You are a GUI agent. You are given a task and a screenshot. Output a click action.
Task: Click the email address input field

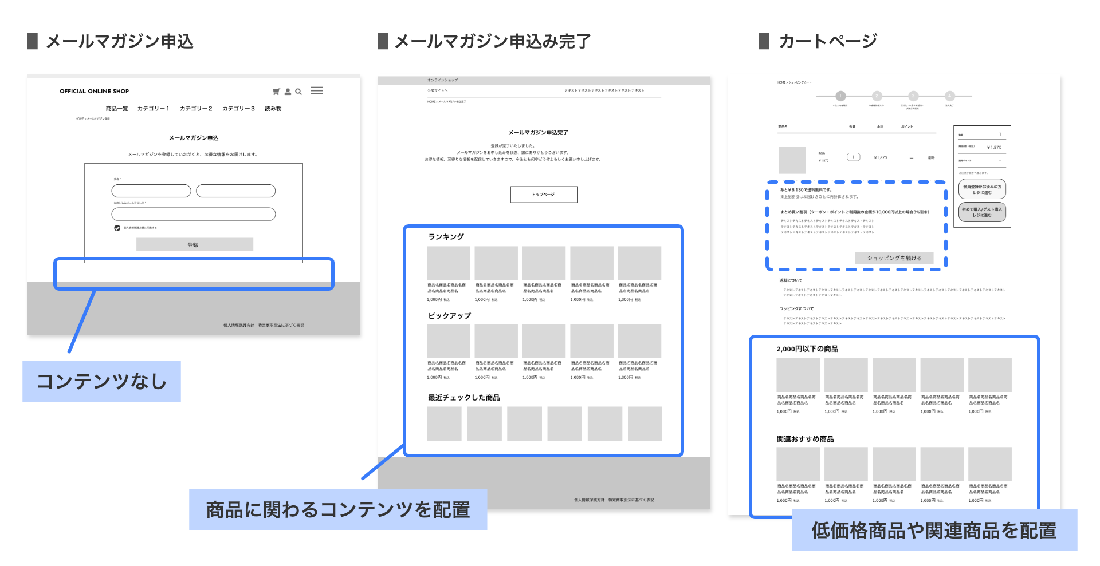pos(194,214)
